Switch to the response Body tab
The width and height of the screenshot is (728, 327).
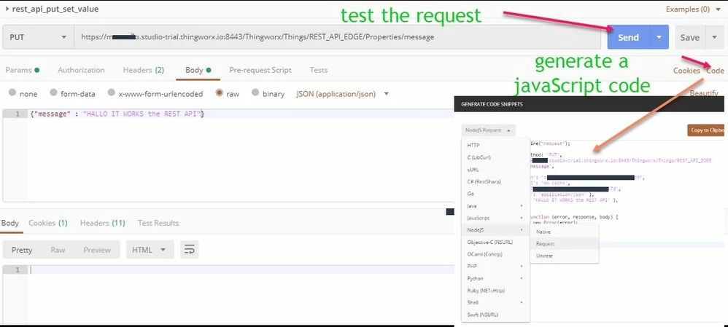pos(9,223)
